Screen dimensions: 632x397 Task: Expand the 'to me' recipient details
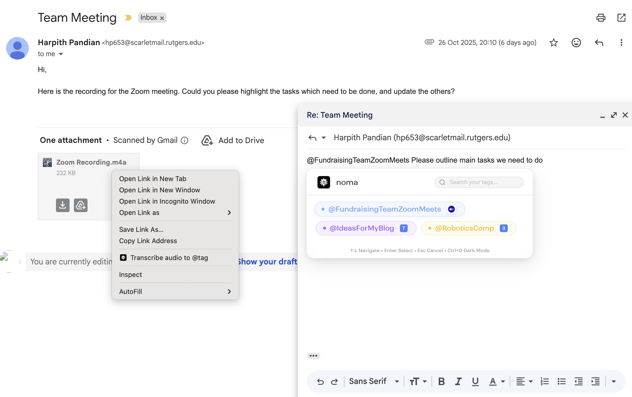pos(61,54)
